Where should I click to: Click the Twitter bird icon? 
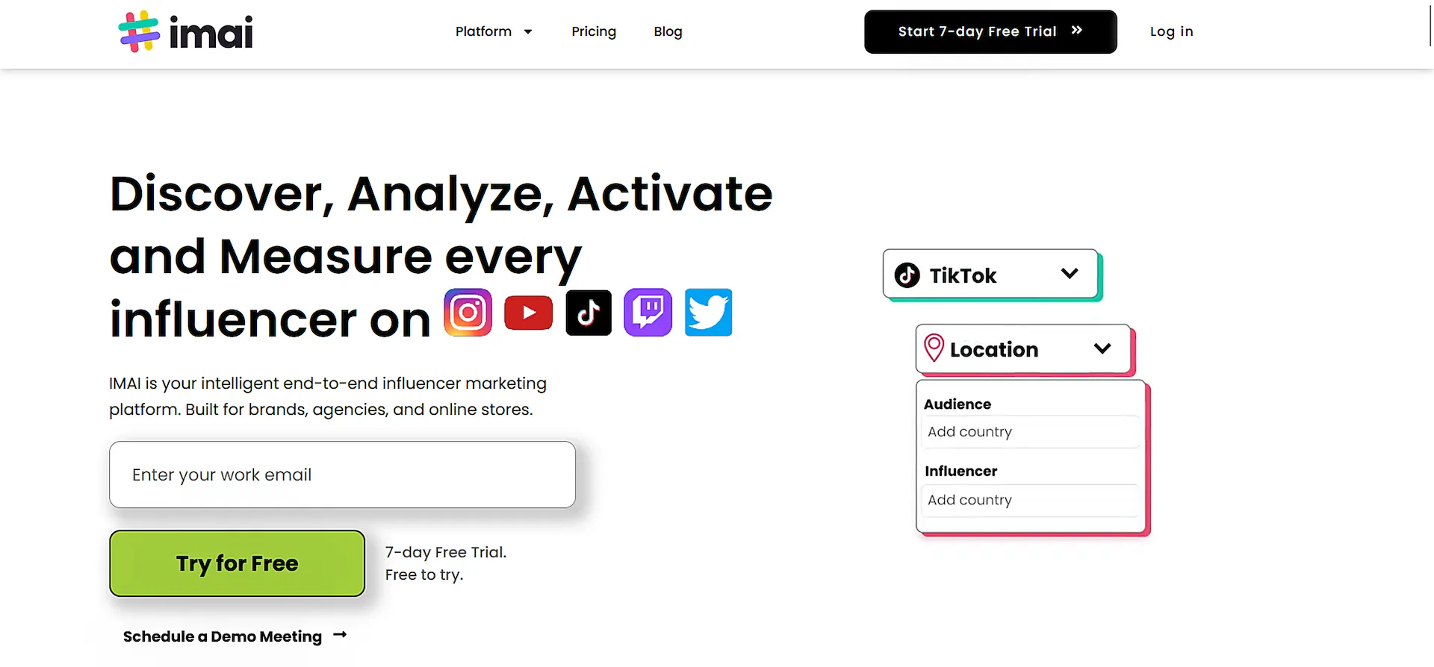click(709, 313)
